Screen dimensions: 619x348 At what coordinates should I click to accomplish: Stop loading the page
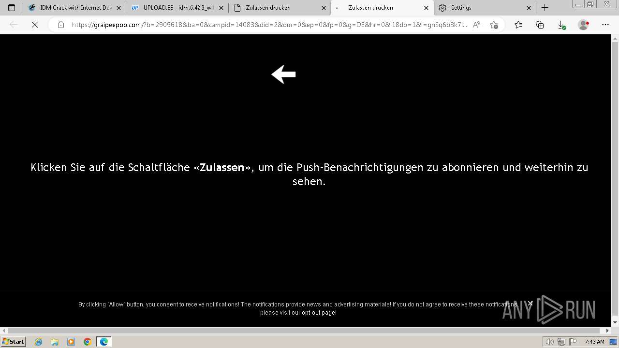[x=35, y=25]
